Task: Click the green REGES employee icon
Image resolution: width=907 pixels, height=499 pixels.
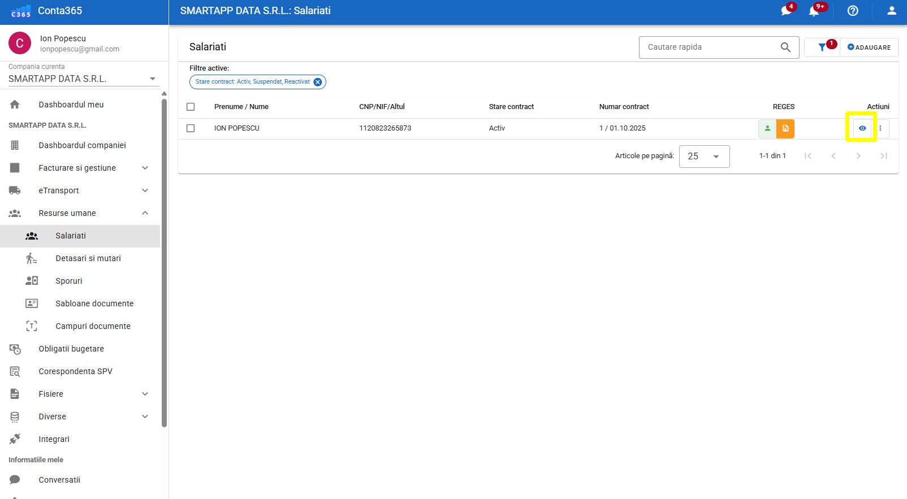Action: click(x=767, y=129)
